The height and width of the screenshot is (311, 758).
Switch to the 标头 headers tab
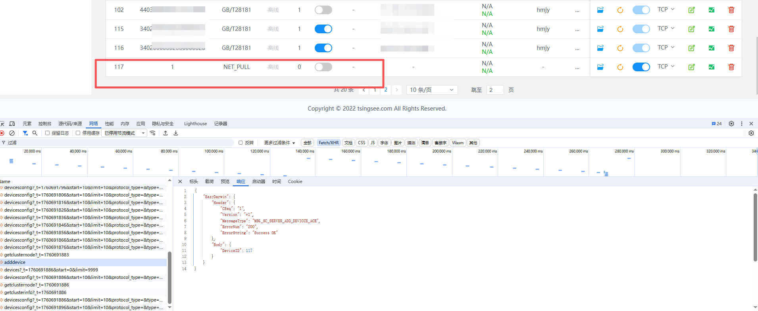[194, 181]
